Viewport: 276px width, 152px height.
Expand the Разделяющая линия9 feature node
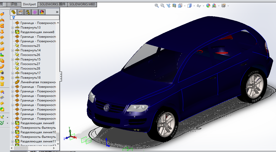(x=13, y=123)
